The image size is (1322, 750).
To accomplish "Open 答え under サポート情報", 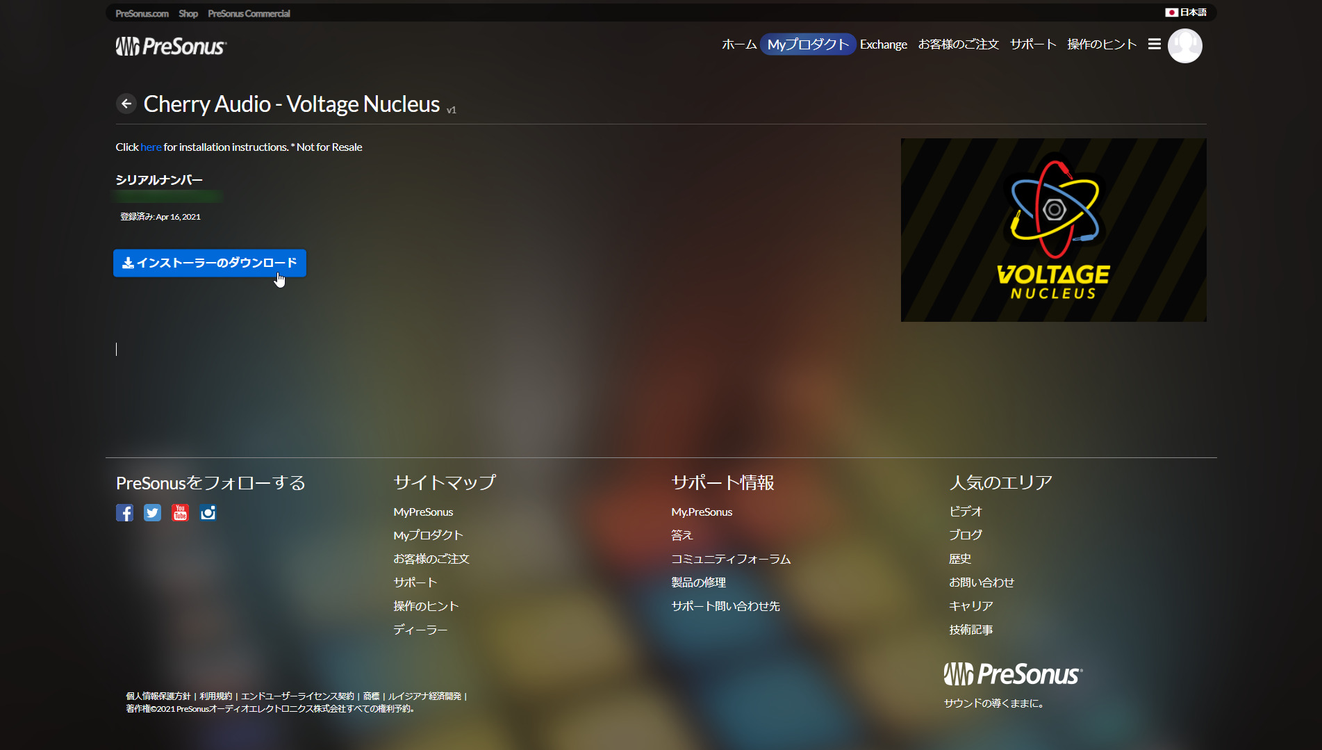I will point(682,535).
